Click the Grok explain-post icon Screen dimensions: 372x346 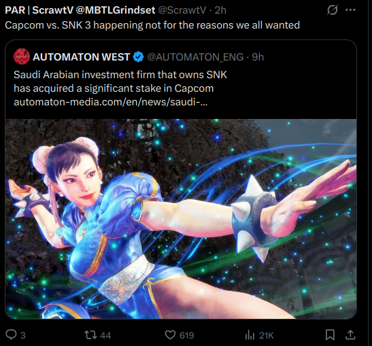(332, 10)
